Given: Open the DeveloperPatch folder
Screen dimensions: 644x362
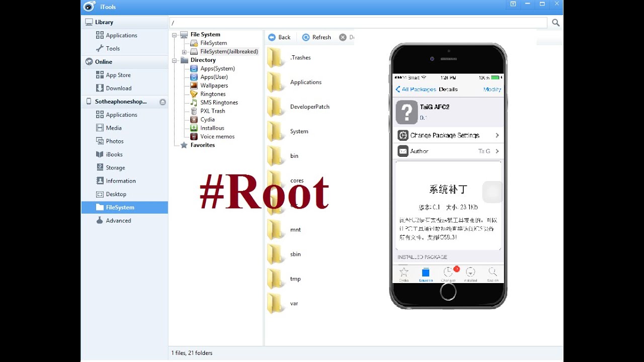Looking at the screenshot, I should click(298, 107).
